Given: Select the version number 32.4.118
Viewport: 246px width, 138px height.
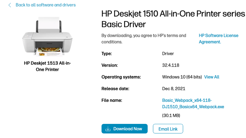Looking at the screenshot, I should pyautogui.click(x=171, y=65).
